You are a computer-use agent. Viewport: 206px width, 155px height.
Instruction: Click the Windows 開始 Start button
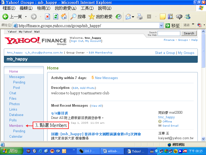(10, 151)
